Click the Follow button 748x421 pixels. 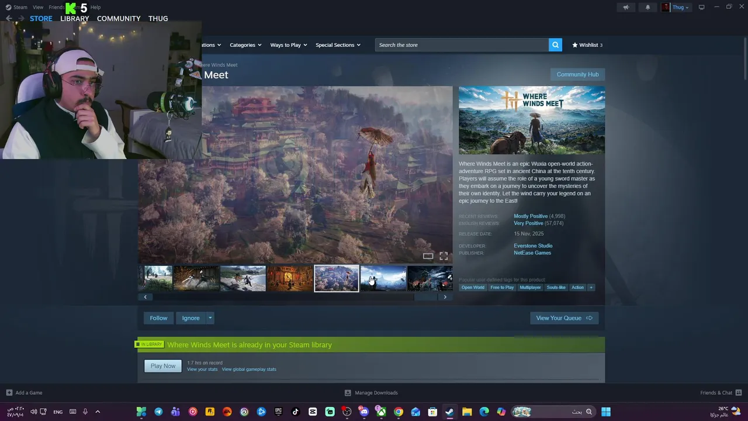(x=158, y=318)
